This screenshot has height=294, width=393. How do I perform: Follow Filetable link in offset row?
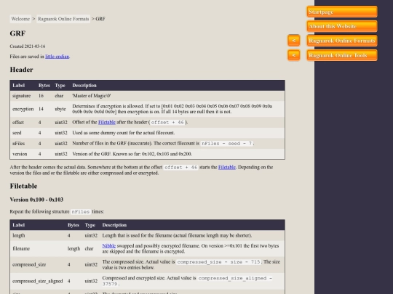coord(107,122)
